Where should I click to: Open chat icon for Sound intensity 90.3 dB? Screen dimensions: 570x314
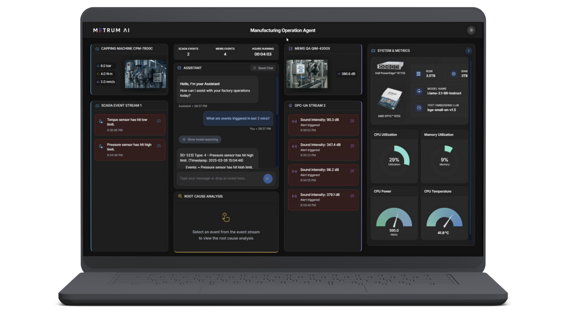(x=352, y=121)
